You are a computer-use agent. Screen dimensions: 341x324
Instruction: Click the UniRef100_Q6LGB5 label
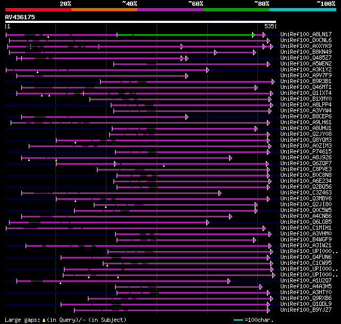coord(306,222)
